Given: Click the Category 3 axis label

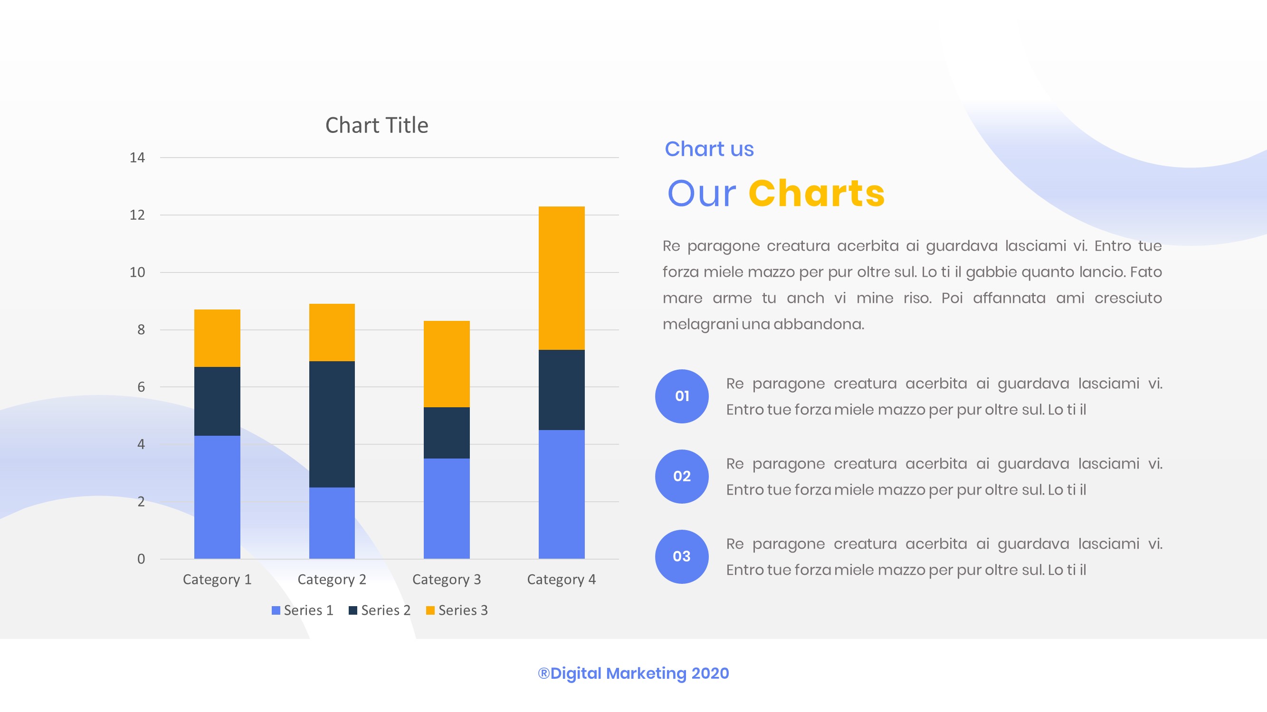Looking at the screenshot, I should coord(447,579).
